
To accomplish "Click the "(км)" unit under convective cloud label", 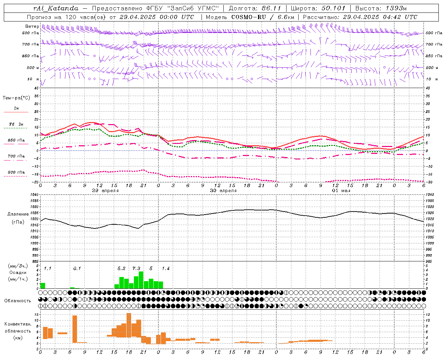I will pos(18,338).
